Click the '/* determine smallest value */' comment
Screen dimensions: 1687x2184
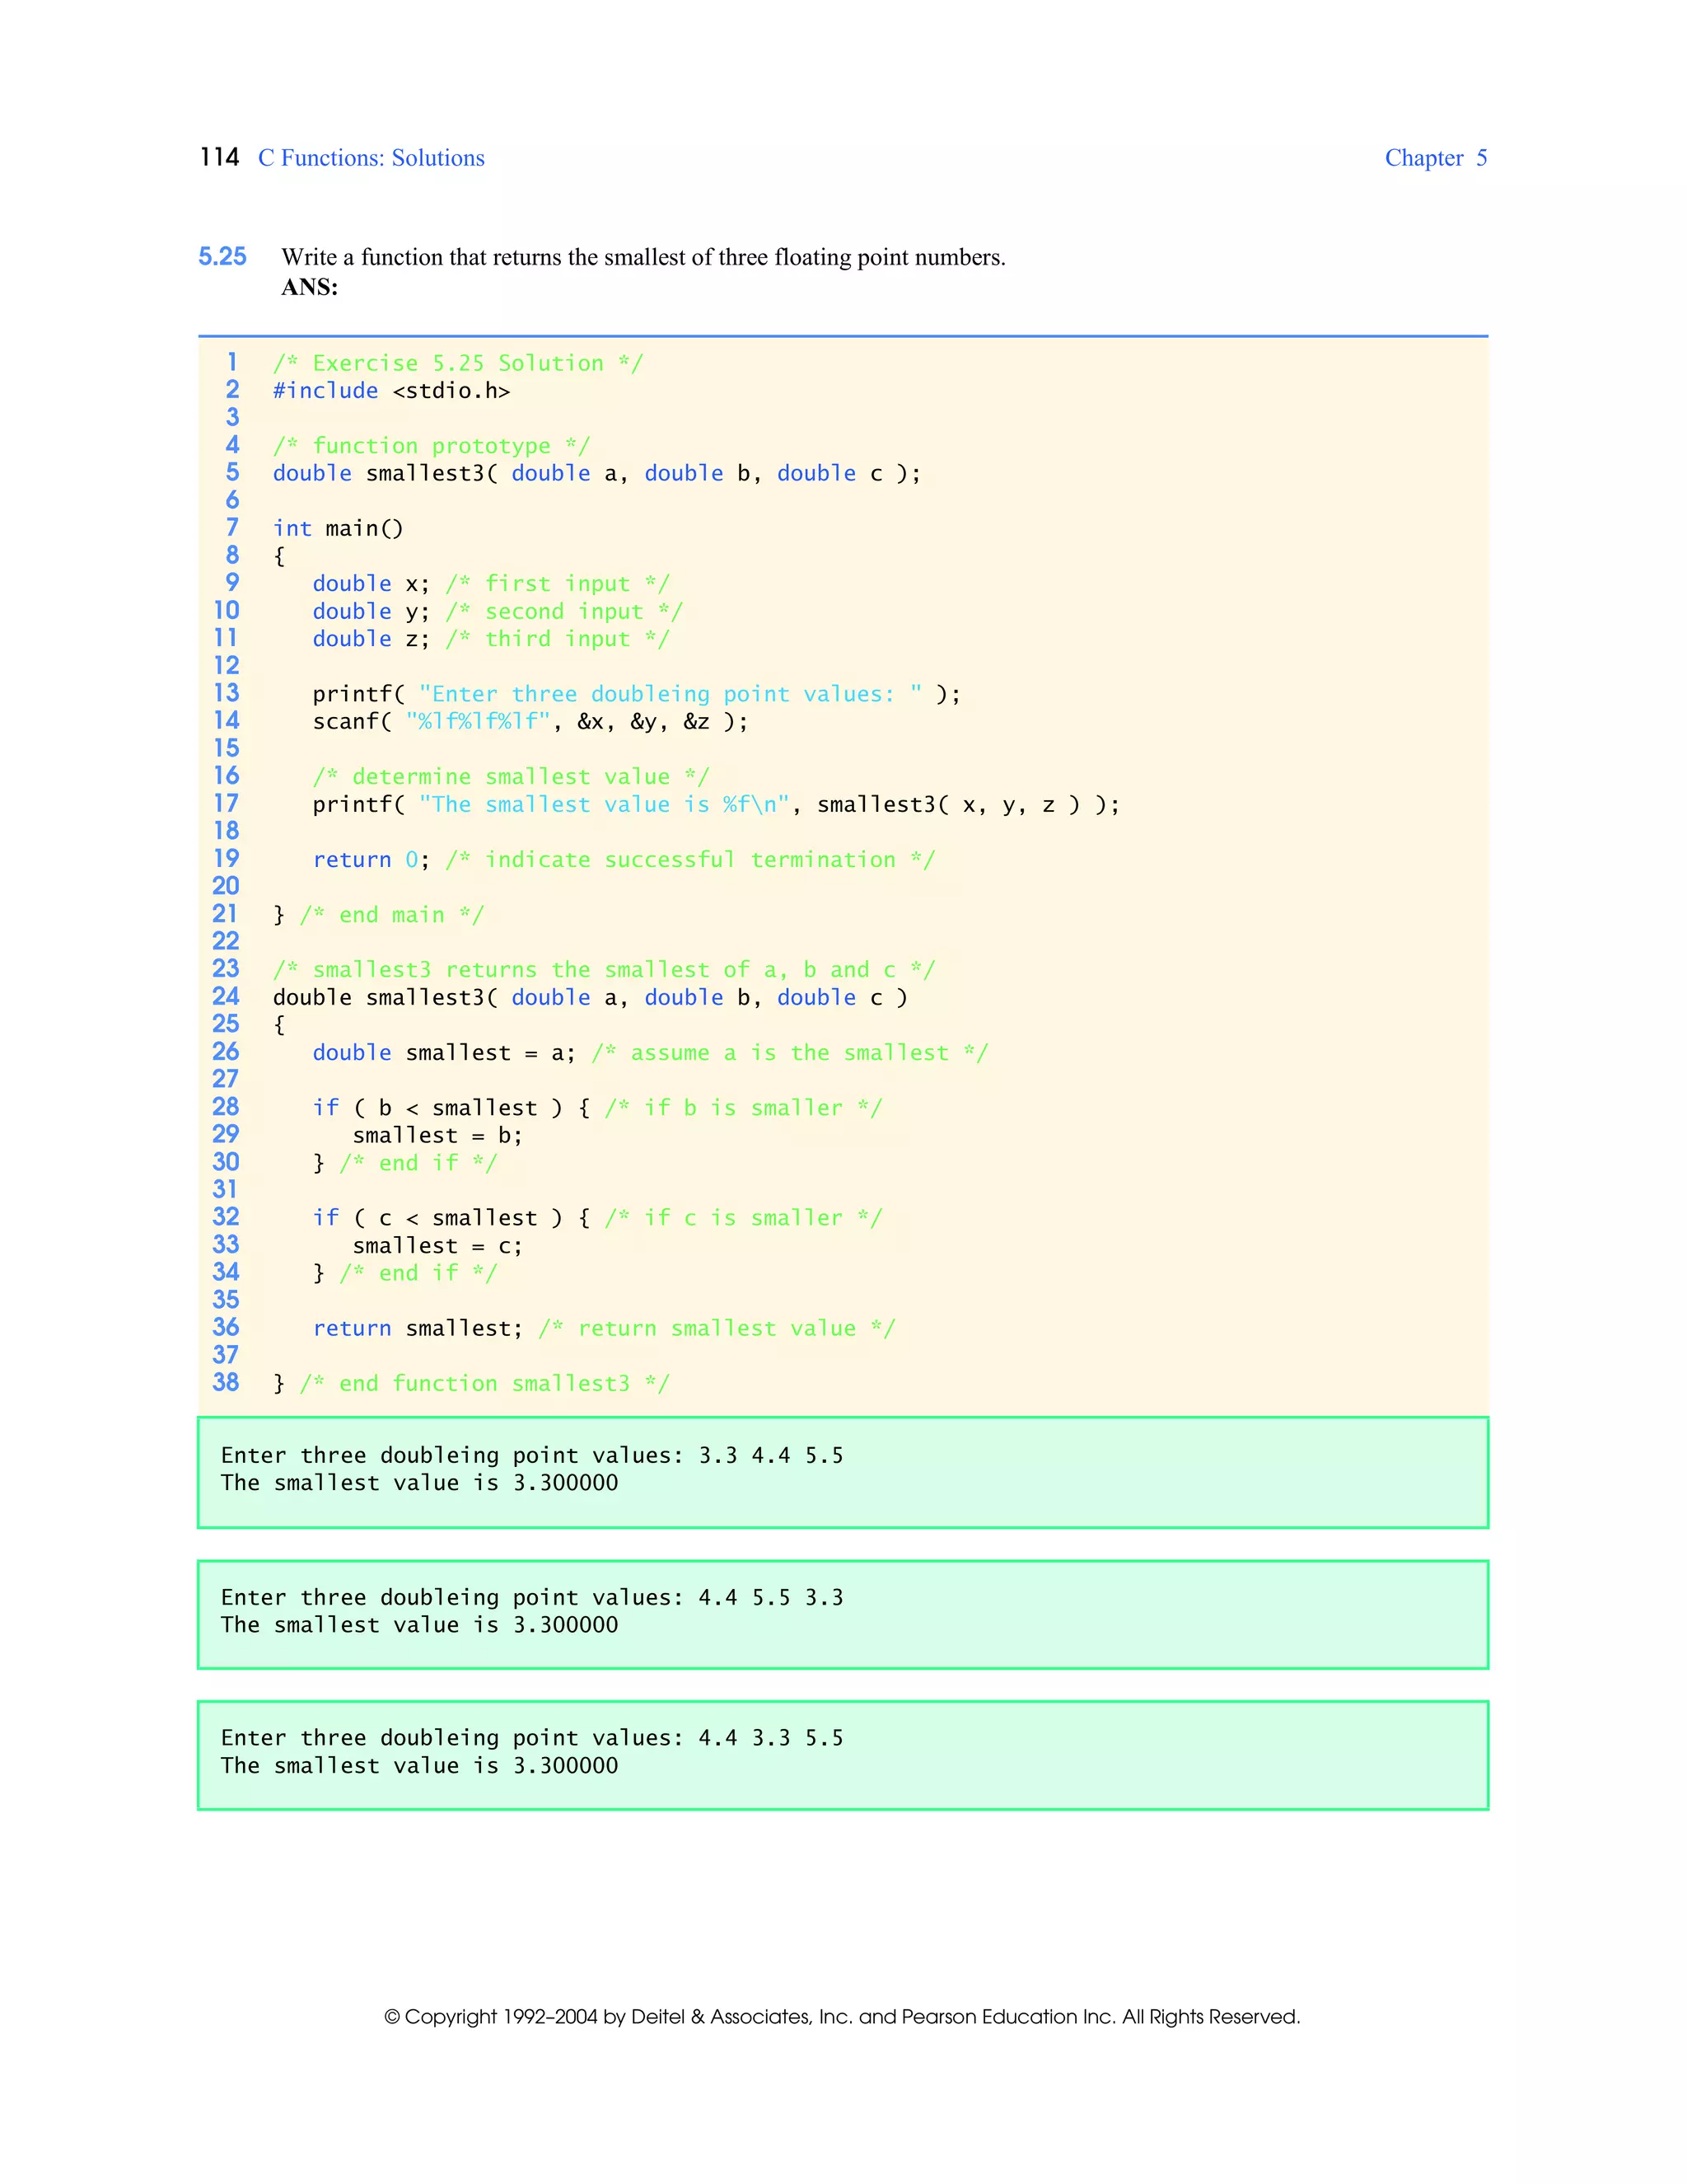coord(511,777)
